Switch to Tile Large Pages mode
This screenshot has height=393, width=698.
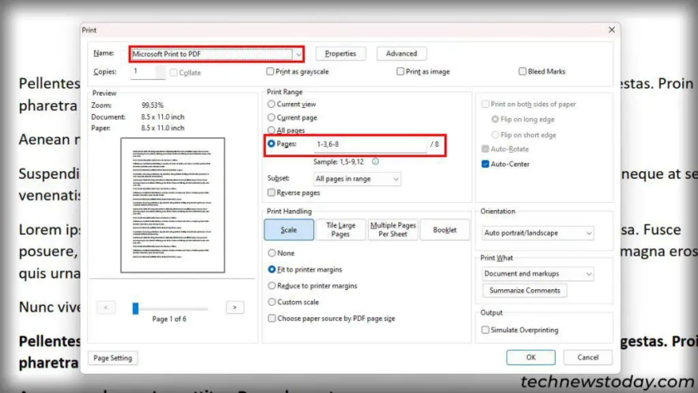(341, 230)
